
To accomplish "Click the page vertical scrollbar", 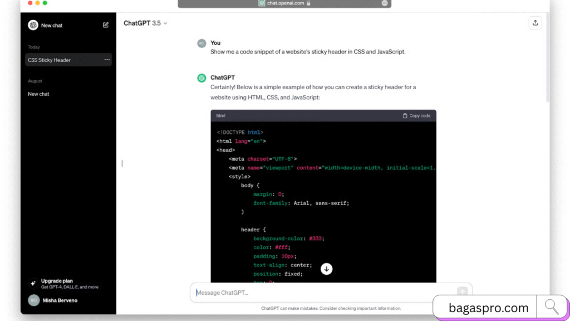I will pos(547,56).
